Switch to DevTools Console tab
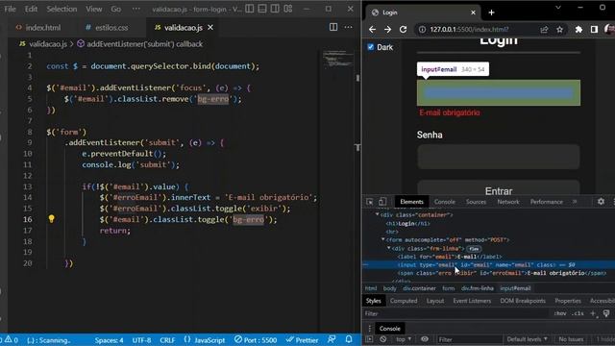Image resolution: width=615 pixels, height=346 pixels. 444,202
